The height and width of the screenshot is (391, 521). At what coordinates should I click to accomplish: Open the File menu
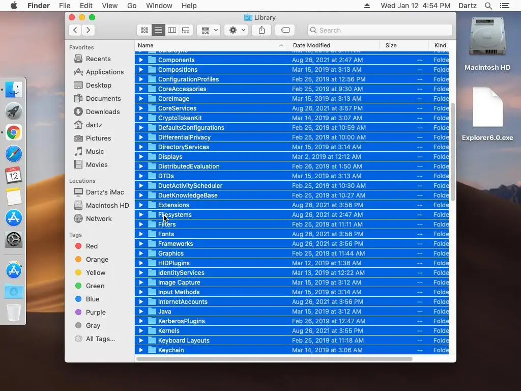[x=65, y=6]
